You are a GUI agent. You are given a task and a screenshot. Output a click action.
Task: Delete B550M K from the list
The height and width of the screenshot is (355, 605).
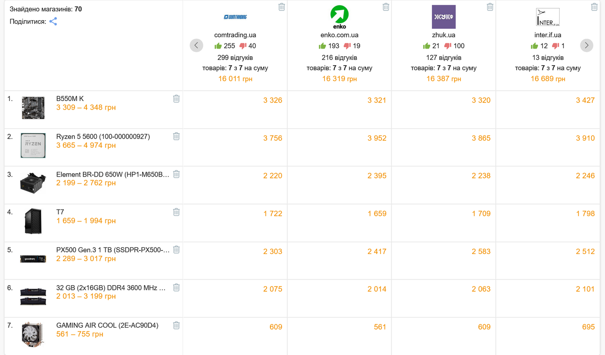(x=176, y=98)
